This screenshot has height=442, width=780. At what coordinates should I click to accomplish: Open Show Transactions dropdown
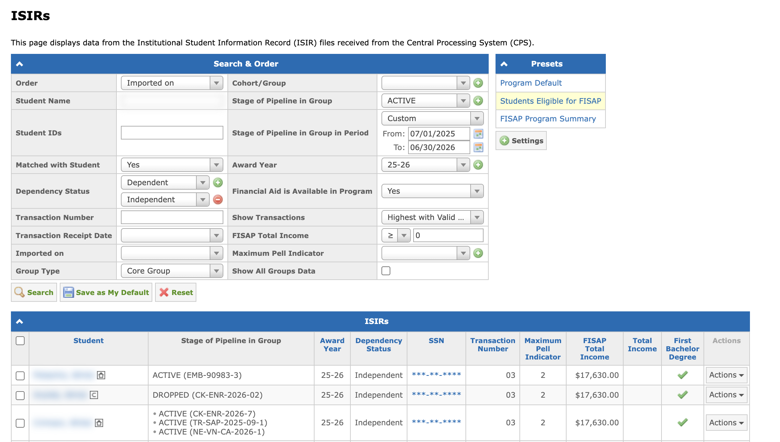[x=432, y=217]
